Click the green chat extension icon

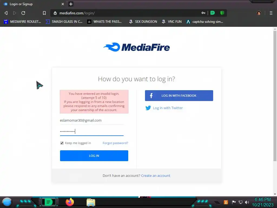click(213, 13)
